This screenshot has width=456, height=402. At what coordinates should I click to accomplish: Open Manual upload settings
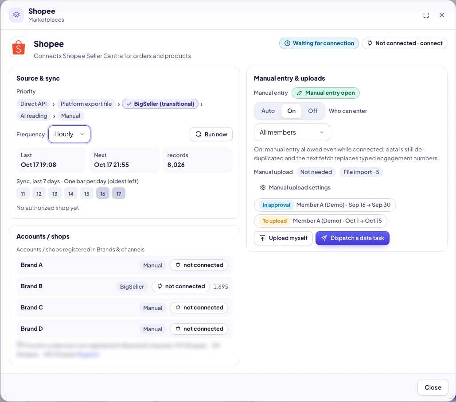[296, 188]
